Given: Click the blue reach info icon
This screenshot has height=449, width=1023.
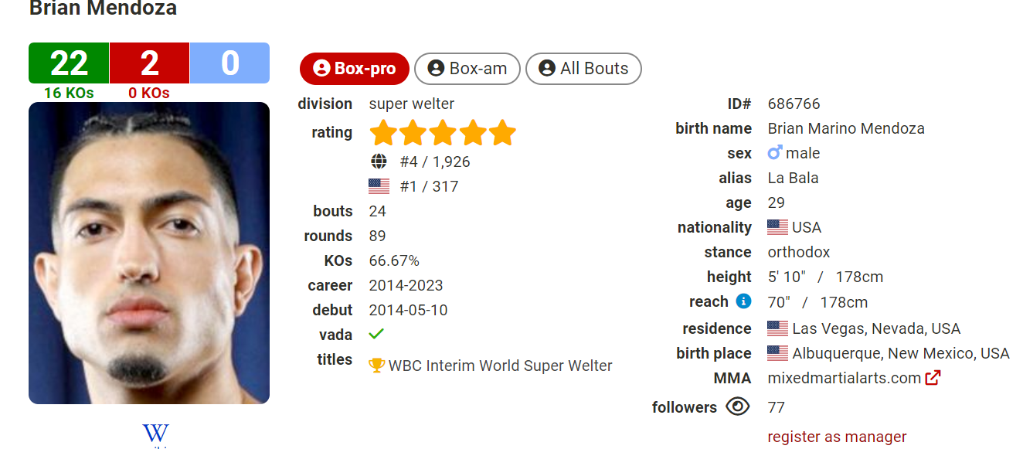Looking at the screenshot, I should coord(743,301).
